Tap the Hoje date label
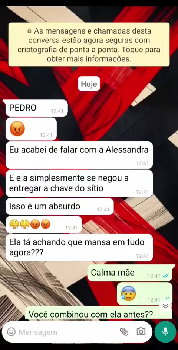Viewport: 178px width, 350px height. (89, 84)
